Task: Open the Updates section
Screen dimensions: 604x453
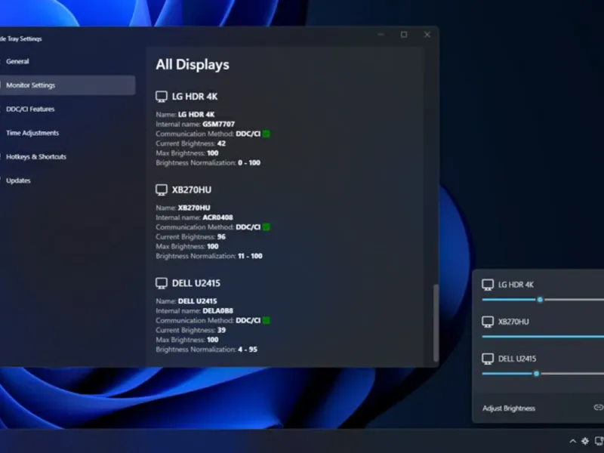Action: tap(18, 180)
